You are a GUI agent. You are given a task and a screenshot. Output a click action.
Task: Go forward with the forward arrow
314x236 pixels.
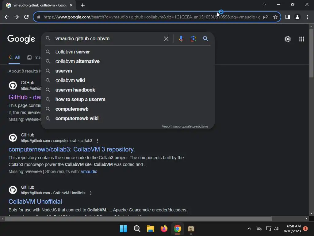point(17,17)
